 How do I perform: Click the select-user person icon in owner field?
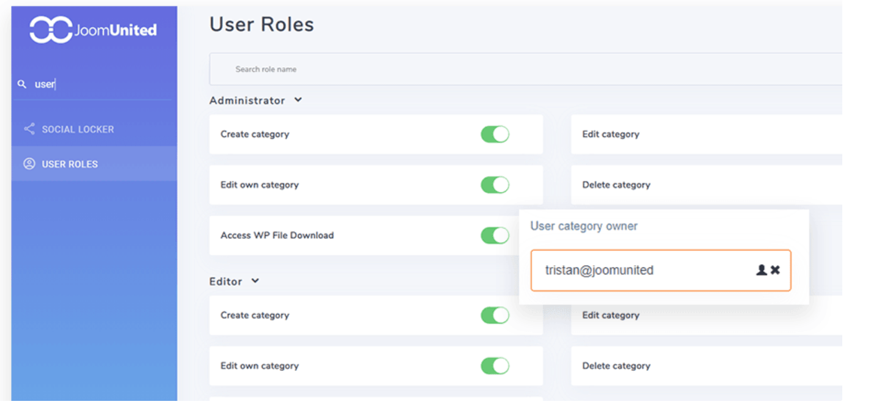(x=761, y=270)
